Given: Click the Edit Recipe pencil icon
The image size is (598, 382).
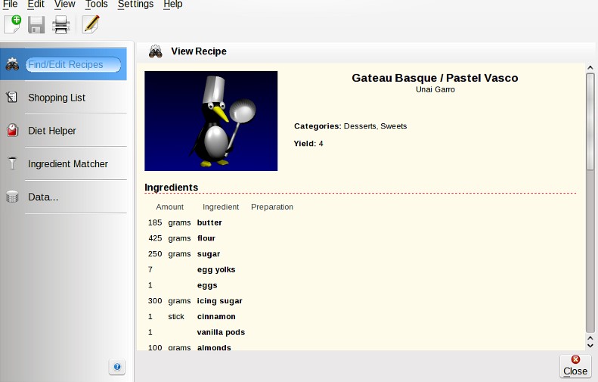Looking at the screenshot, I should [91, 25].
